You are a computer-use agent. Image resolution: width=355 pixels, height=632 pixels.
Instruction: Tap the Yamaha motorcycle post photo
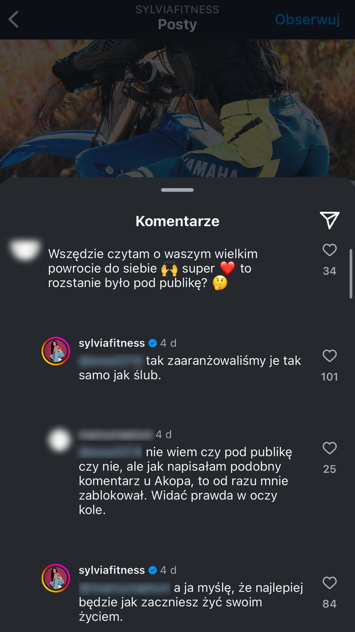(177, 108)
